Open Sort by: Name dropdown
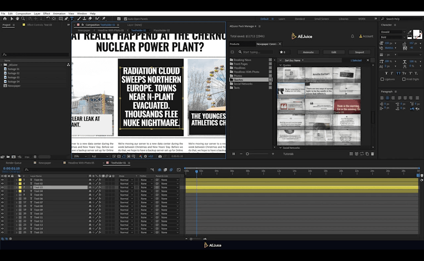 [x=294, y=60]
